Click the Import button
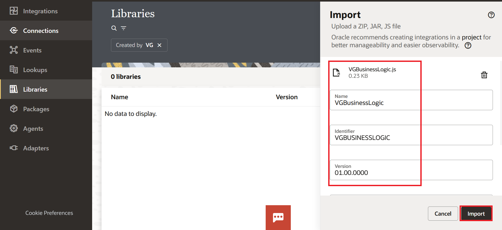 pyautogui.click(x=476, y=214)
